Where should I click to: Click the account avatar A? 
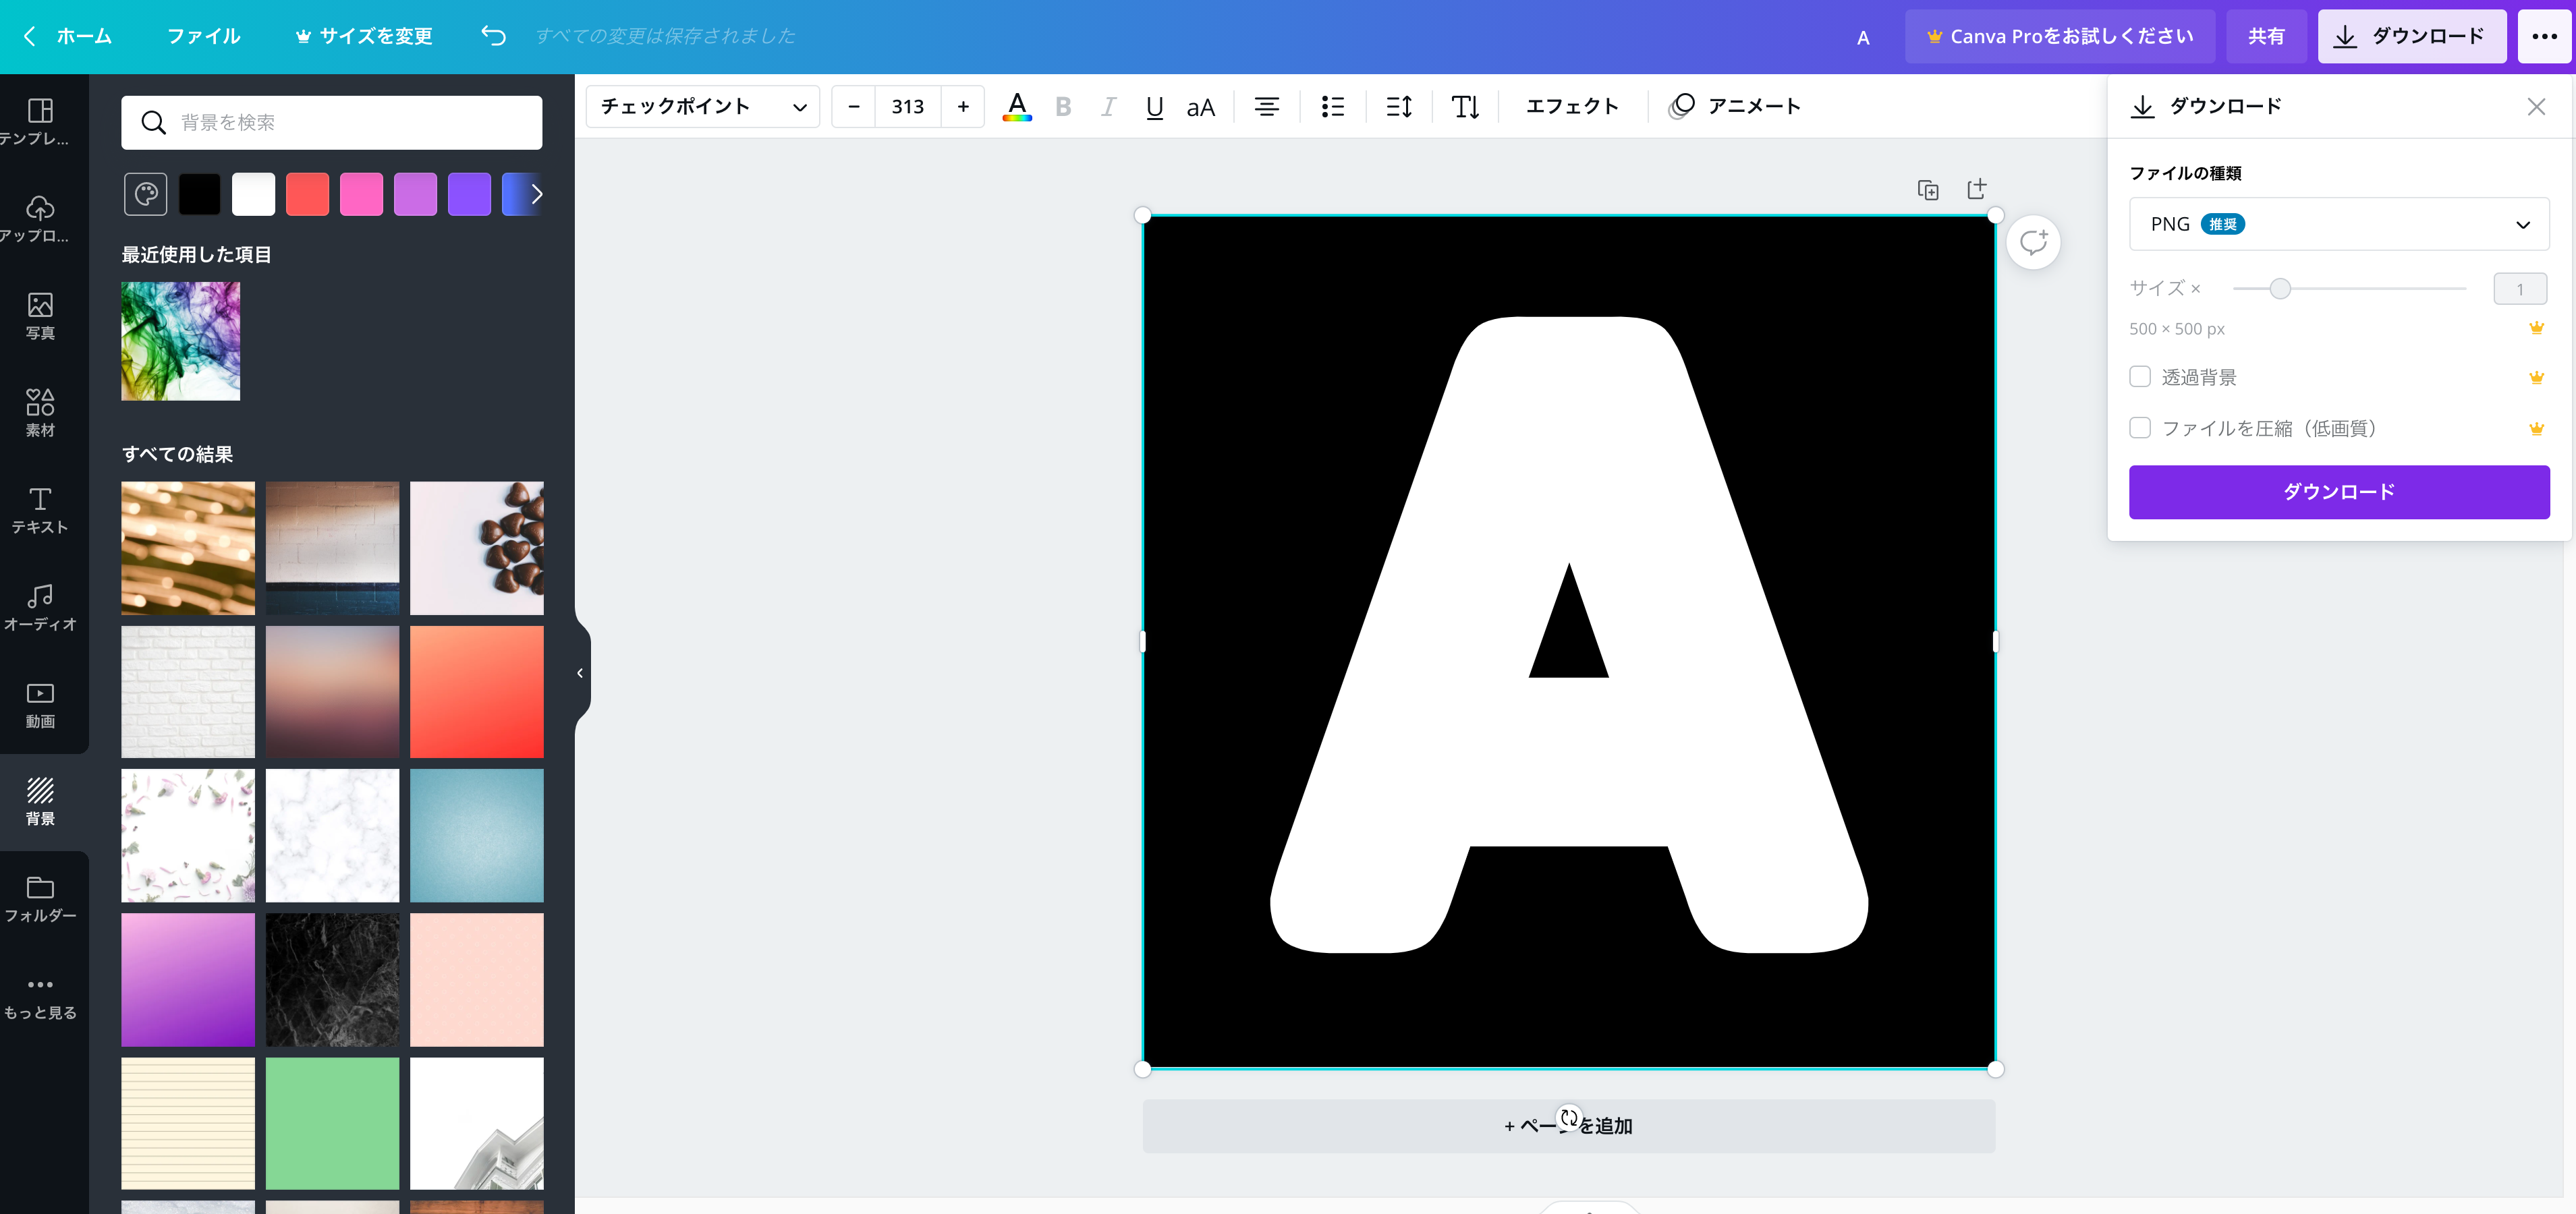[1862, 38]
